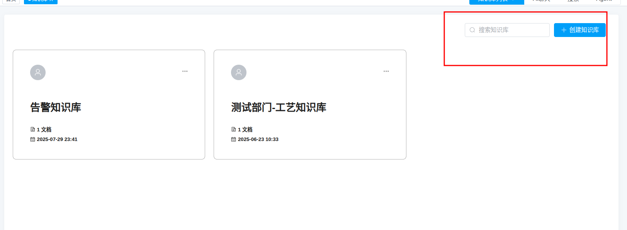
Task: Open the 告警知识库 title
Action: click(x=56, y=107)
